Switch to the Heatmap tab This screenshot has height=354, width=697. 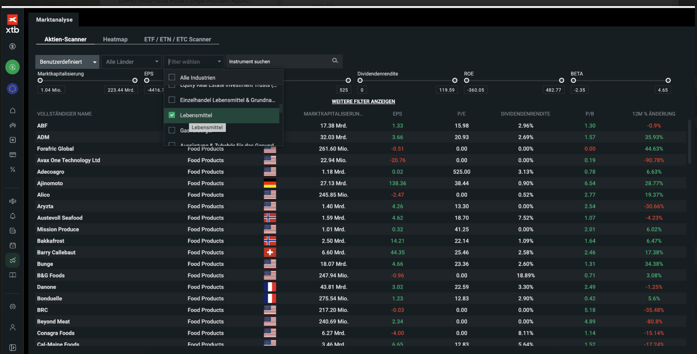point(115,39)
